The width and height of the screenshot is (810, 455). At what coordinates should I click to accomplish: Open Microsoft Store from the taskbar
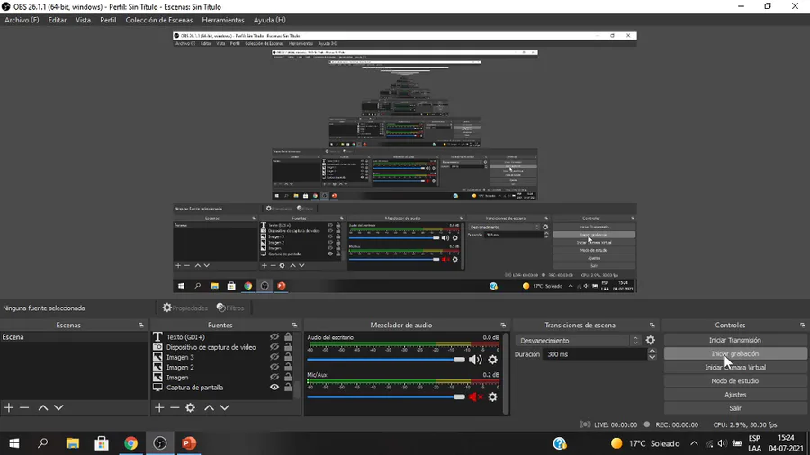[x=102, y=443]
